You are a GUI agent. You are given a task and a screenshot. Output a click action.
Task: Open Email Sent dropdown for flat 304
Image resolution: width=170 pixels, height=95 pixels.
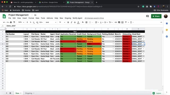143,44
